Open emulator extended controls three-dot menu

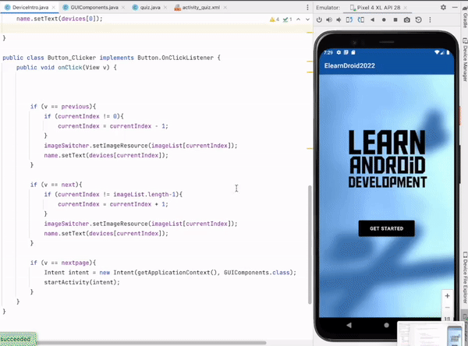(x=430, y=20)
